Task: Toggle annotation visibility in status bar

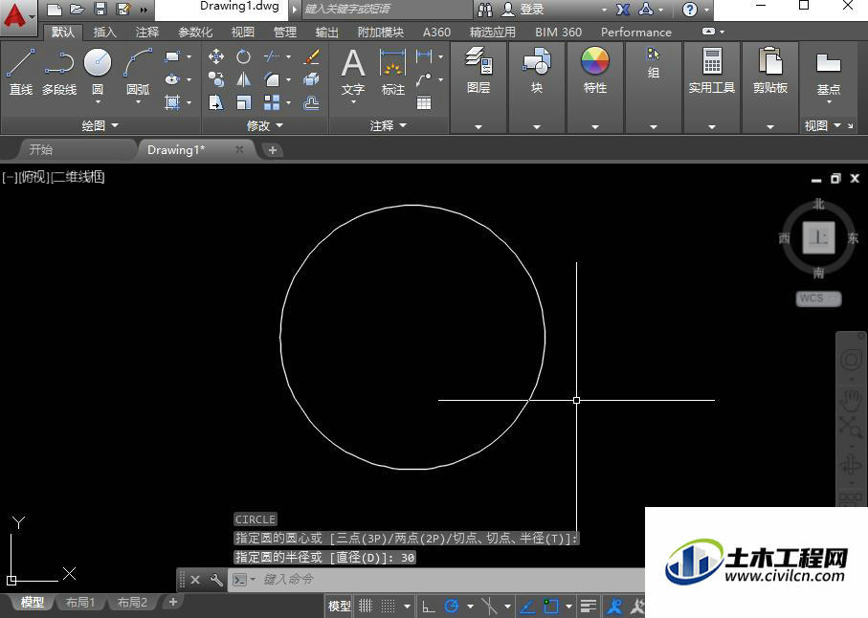Action: click(614, 607)
